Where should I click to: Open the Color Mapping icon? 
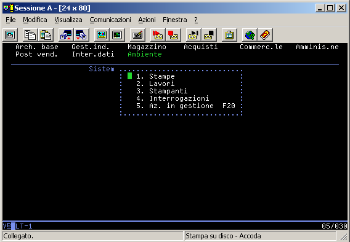117,35
